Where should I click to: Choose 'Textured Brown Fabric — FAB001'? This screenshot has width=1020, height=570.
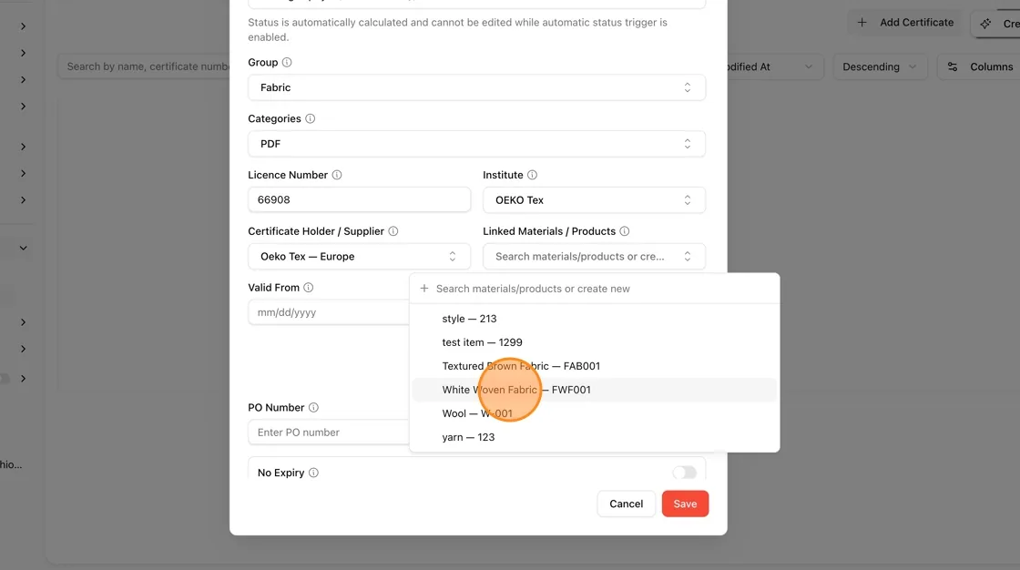[595, 366]
